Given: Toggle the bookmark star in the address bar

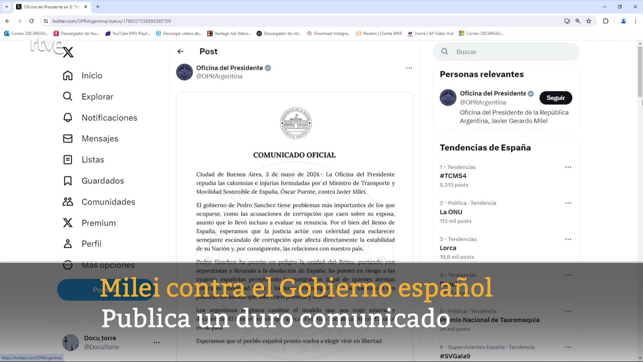Looking at the screenshot, I should [x=589, y=21].
